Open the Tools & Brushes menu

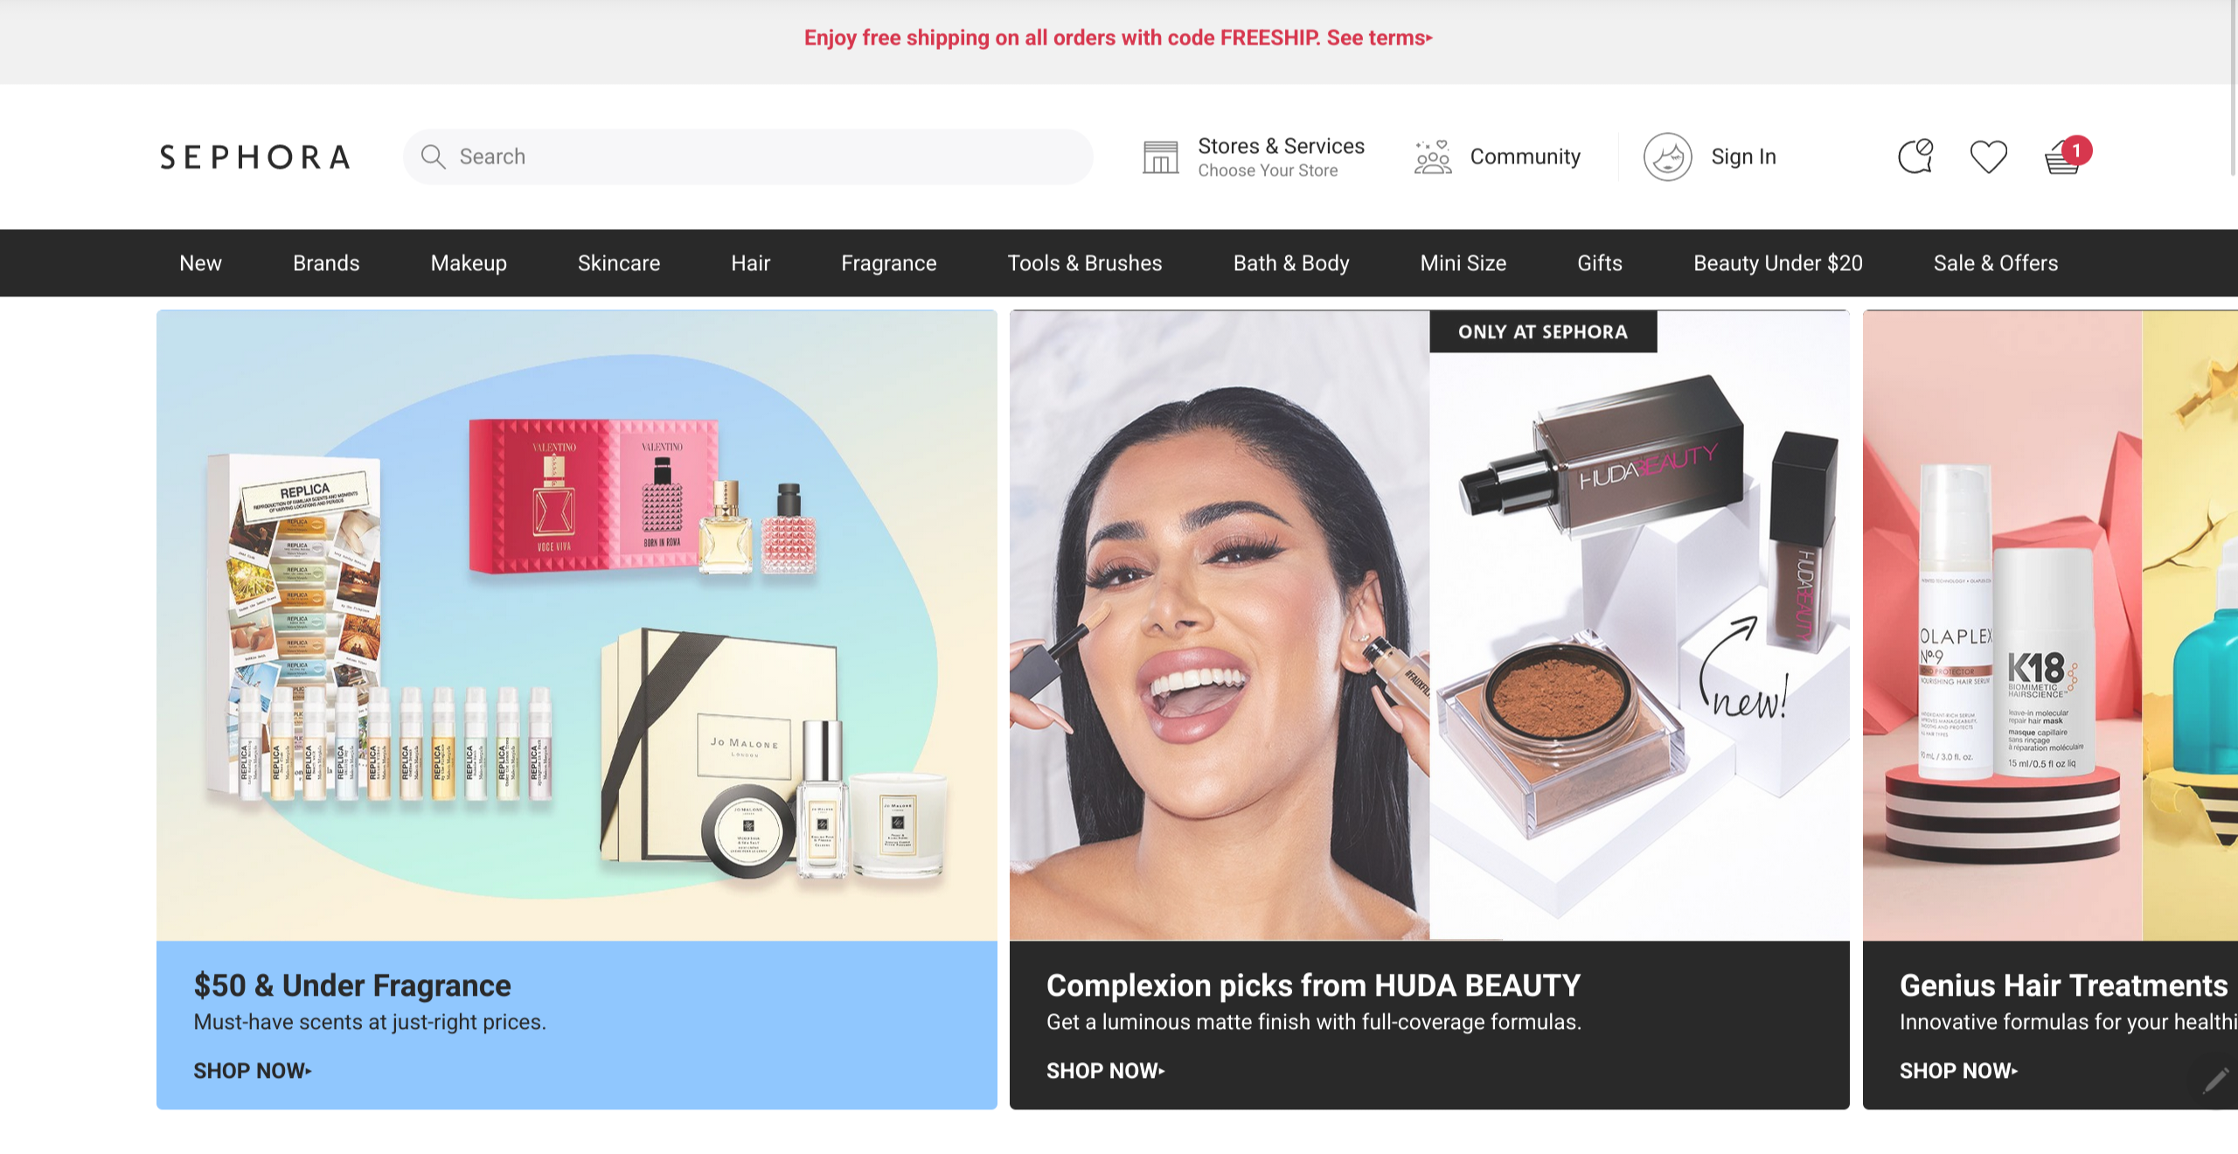click(x=1085, y=263)
